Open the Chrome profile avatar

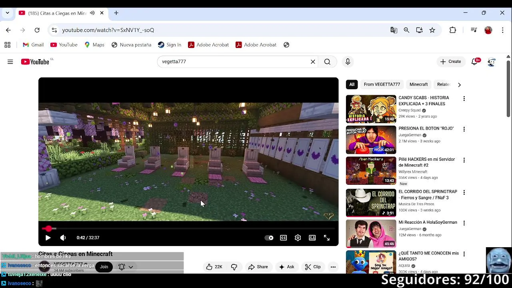click(x=488, y=30)
